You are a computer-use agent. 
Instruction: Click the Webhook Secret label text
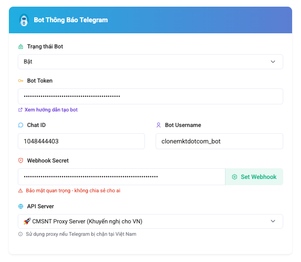coord(48,161)
